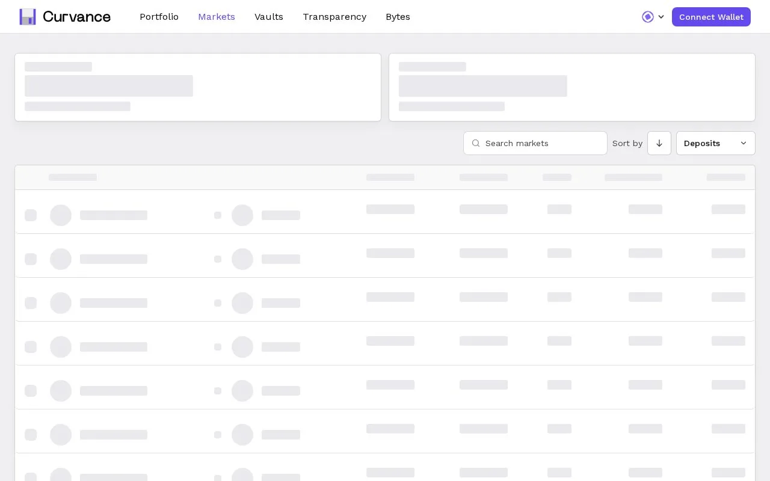Click the network selector icon
Screen dimensions: 770x481
pyautogui.click(x=648, y=17)
